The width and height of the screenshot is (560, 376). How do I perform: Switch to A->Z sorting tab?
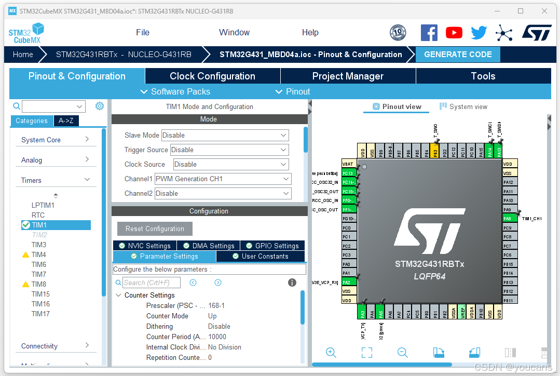66,121
